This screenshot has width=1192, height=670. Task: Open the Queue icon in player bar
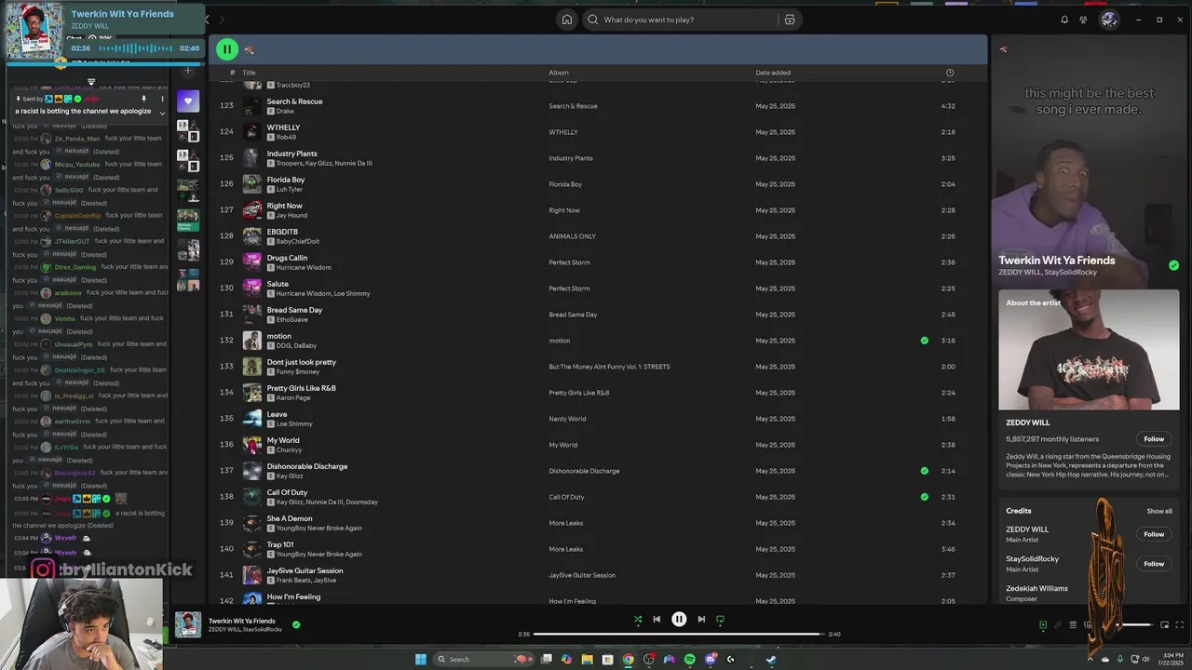(1073, 624)
